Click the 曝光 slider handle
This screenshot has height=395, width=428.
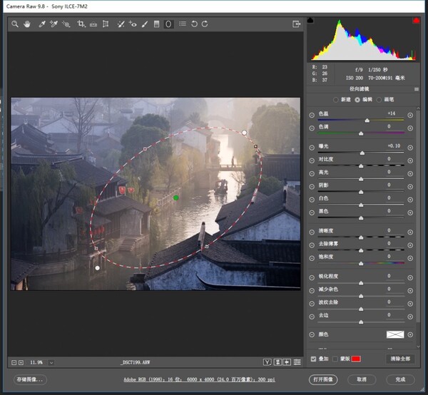point(362,153)
